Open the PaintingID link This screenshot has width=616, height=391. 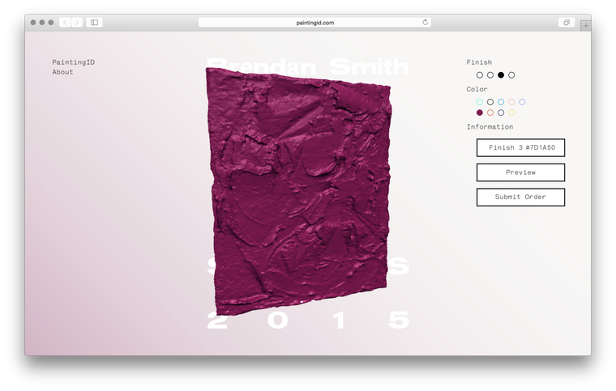tap(74, 62)
